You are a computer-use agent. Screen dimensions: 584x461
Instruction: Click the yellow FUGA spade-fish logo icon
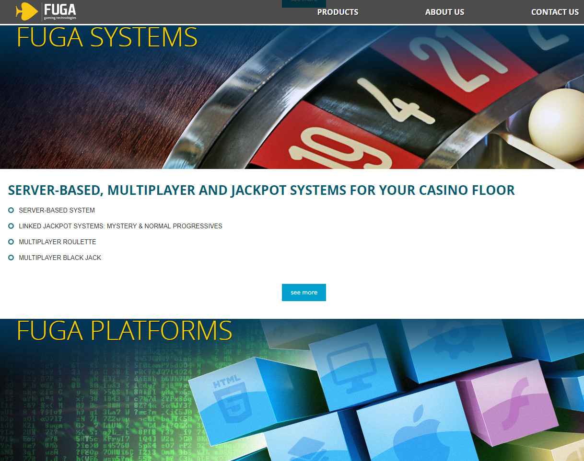(x=26, y=11)
